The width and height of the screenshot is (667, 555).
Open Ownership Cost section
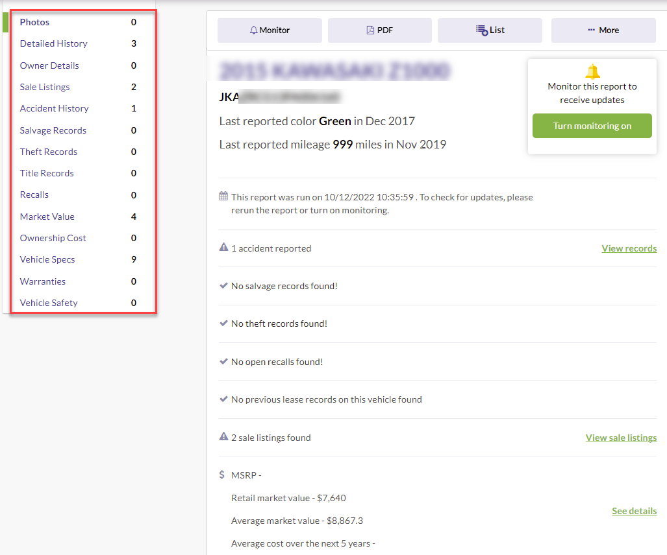tap(53, 238)
